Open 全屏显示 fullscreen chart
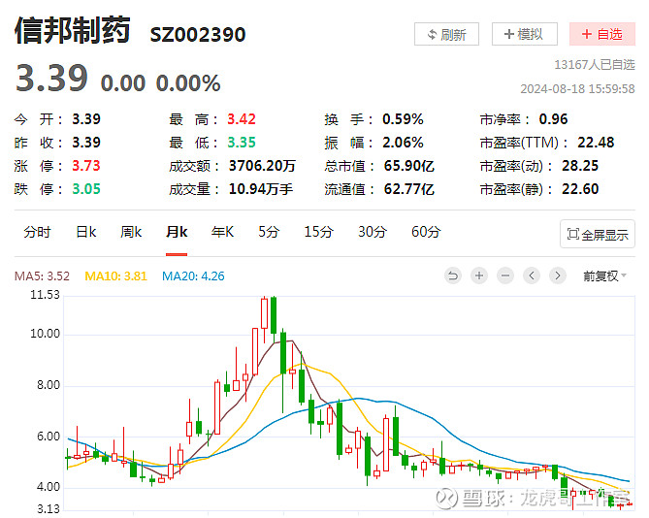 point(598,234)
